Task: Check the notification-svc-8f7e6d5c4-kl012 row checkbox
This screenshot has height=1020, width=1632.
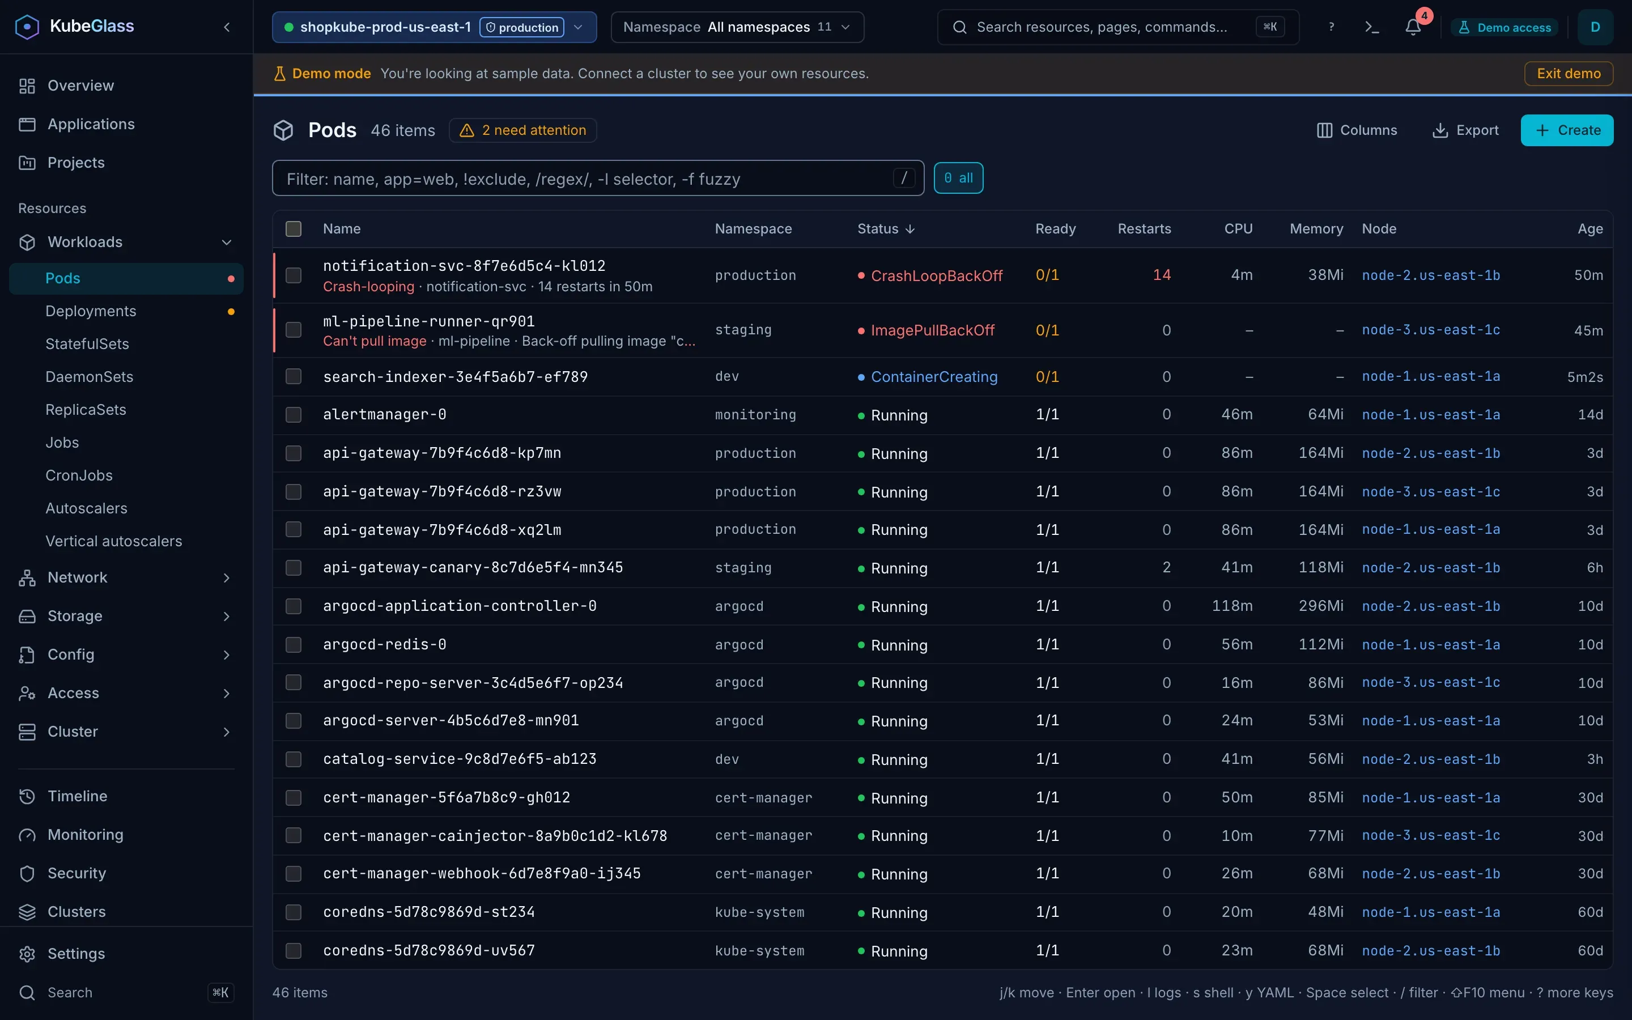Action: (x=294, y=275)
